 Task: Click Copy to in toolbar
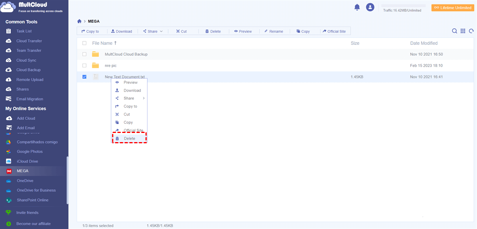tap(90, 31)
